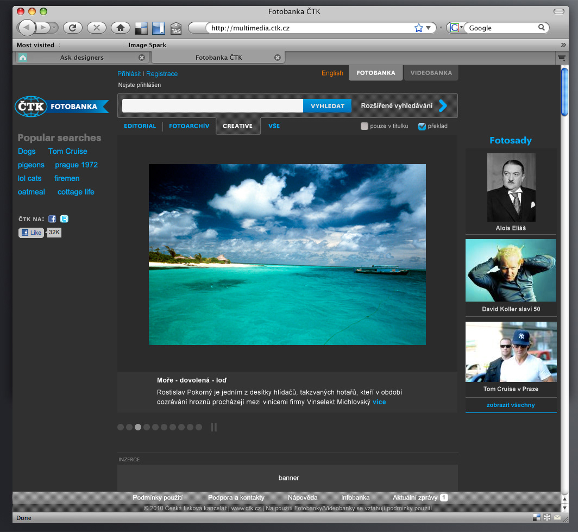Screen dimensions: 578x532
Task: Select the CREATIVE category tab
Action: [x=238, y=126]
